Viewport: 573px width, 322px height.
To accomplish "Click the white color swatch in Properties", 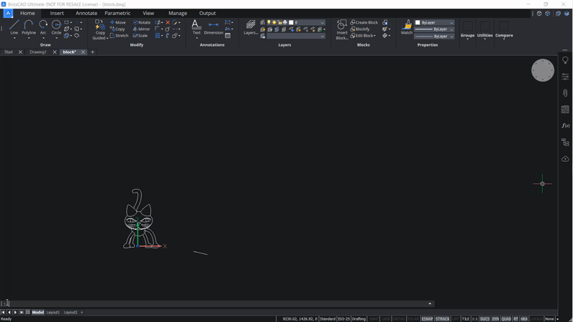I will [418, 22].
